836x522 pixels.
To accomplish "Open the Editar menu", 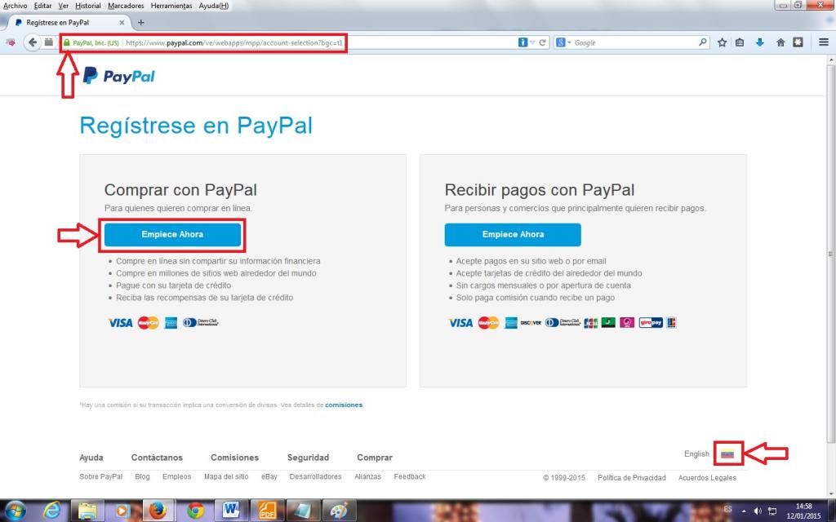I will 42,6.
